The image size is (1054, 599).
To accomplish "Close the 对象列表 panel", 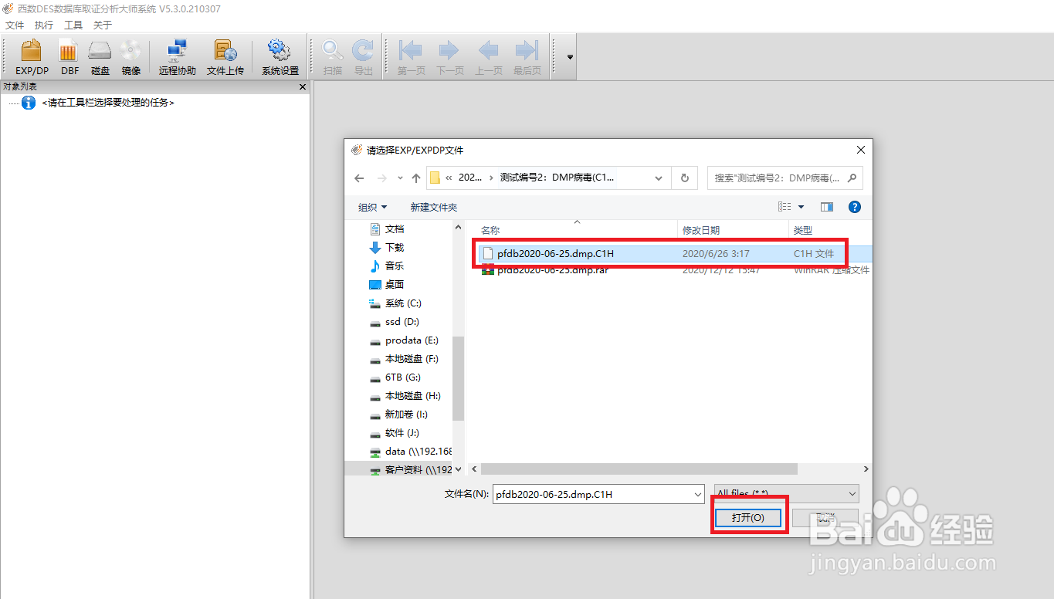I will pyautogui.click(x=303, y=87).
